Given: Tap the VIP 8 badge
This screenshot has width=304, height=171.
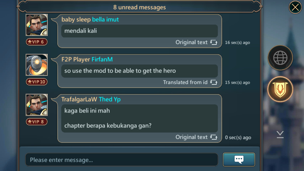Looking at the screenshot, I should [x=37, y=122].
